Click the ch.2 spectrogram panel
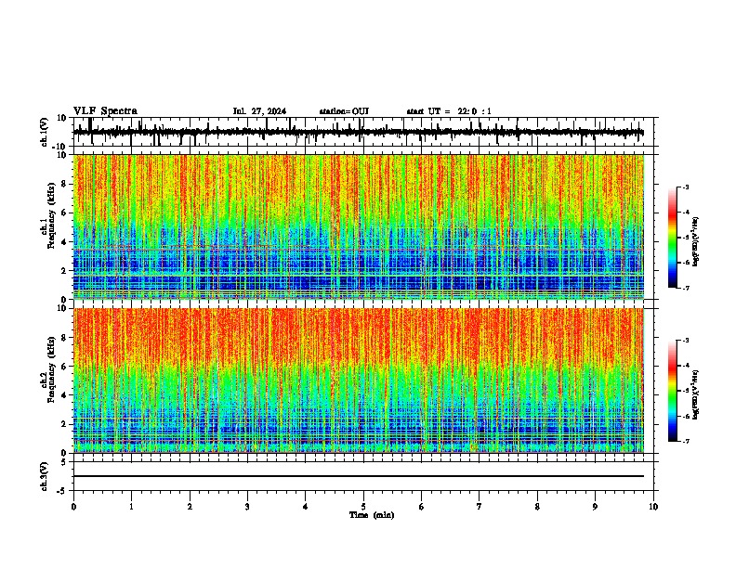The image size is (736, 568). point(359,381)
